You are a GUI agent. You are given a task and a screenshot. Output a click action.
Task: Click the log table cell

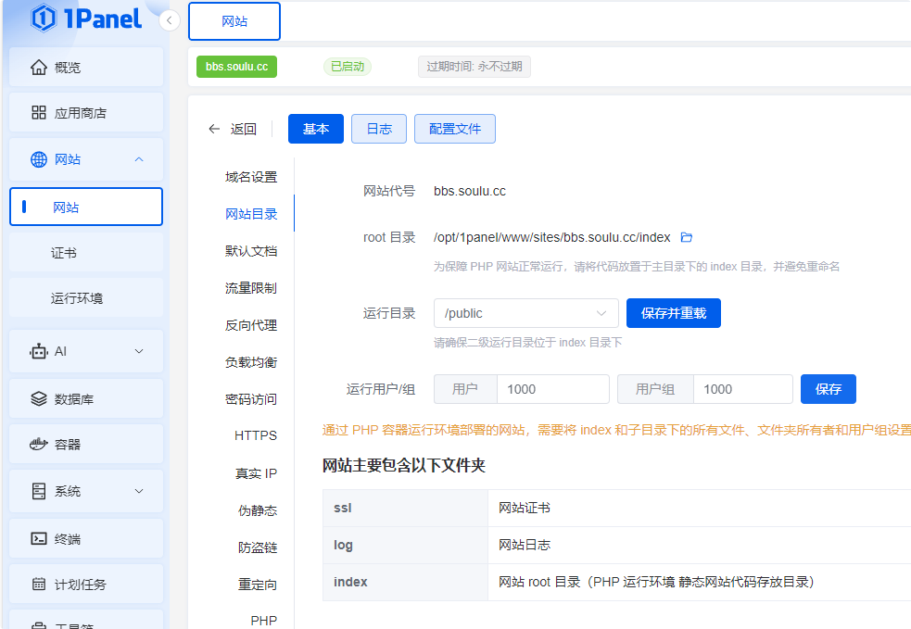click(406, 546)
